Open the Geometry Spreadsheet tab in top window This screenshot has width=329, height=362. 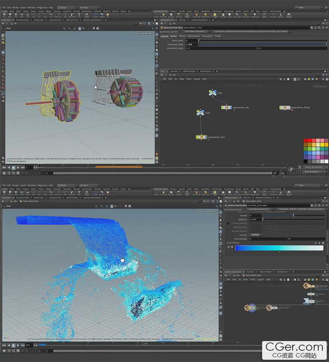pos(92,20)
